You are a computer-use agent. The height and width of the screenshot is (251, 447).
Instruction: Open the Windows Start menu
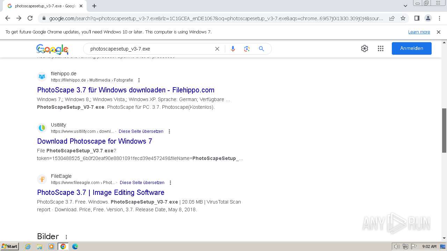click(x=10, y=246)
